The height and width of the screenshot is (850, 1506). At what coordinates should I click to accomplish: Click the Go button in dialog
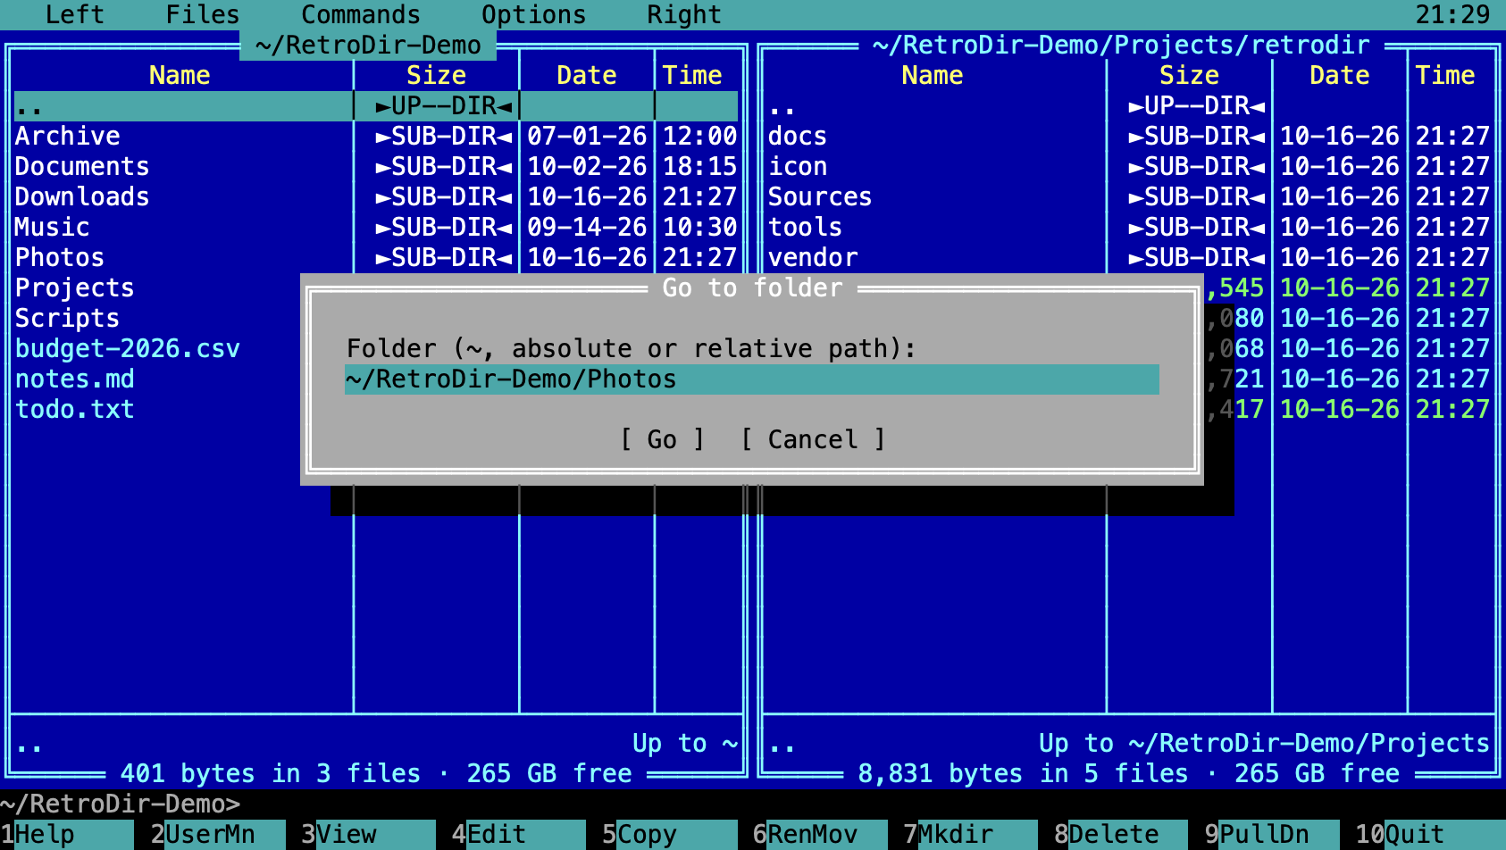pyautogui.click(x=663, y=439)
